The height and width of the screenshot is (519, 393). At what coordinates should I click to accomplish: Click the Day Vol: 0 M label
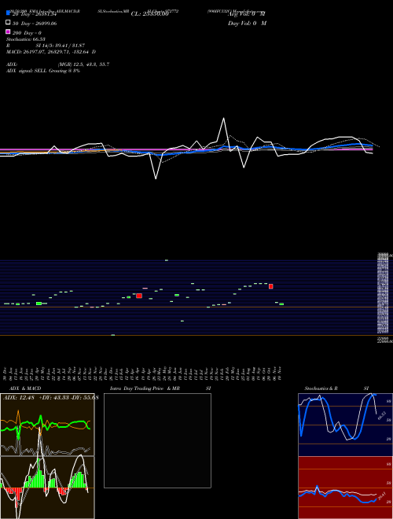(x=247, y=24)
